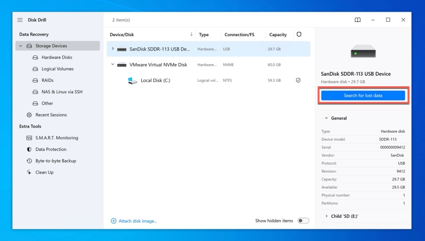425x241 pixels.
Task: Open the hamburger menu next to Disk Drill
Action: coord(20,19)
